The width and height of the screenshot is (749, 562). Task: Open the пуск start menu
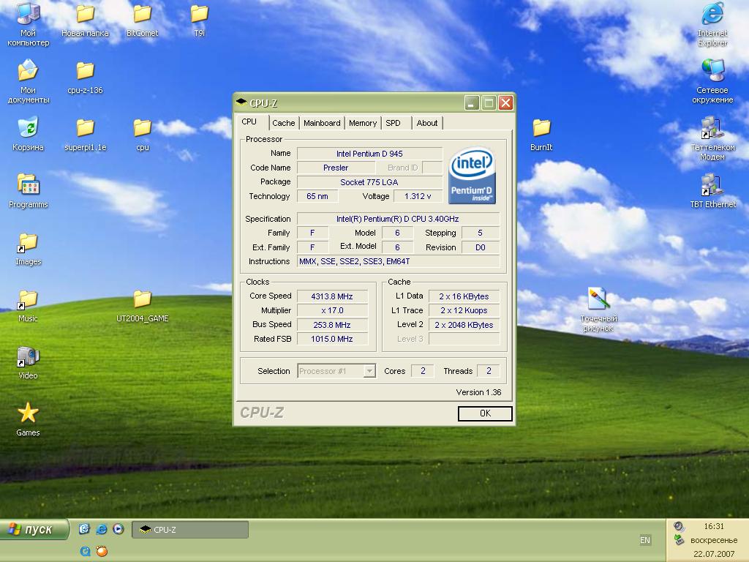point(34,530)
